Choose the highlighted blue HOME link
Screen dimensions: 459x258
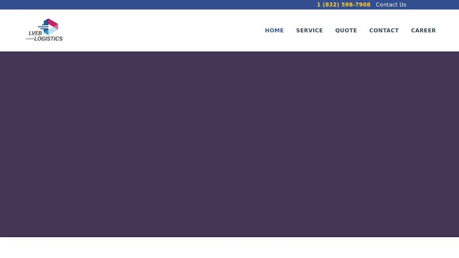(274, 31)
